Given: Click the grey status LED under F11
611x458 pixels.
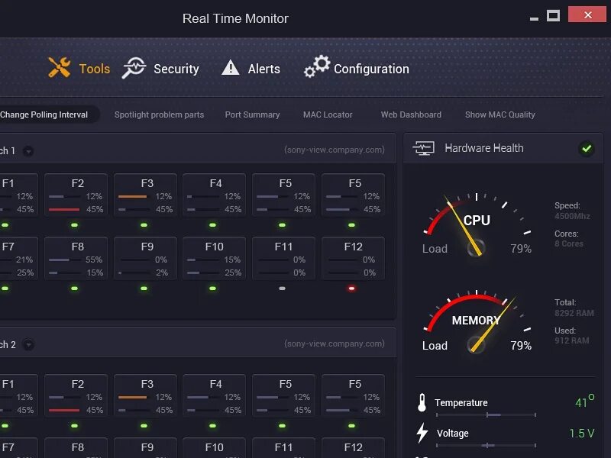Looking at the screenshot, I should (282, 289).
